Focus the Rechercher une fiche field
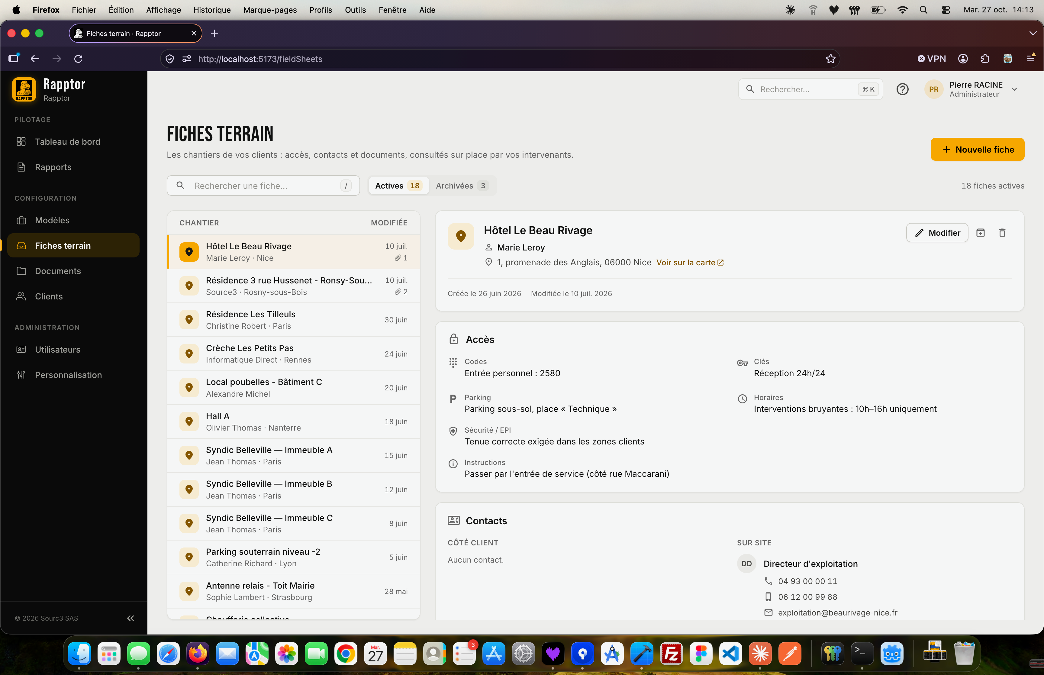This screenshot has height=675, width=1044. pos(263,186)
